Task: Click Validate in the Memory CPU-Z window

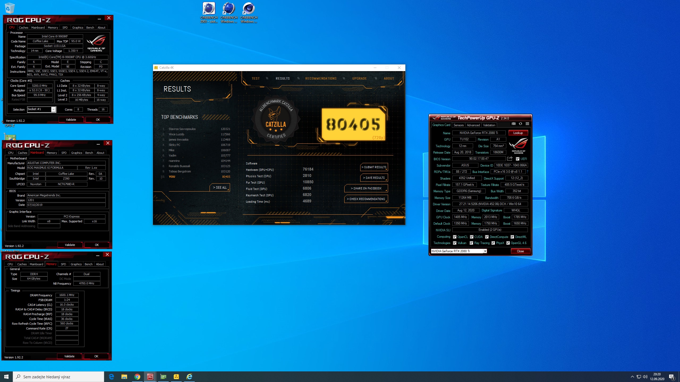Action: point(69,356)
